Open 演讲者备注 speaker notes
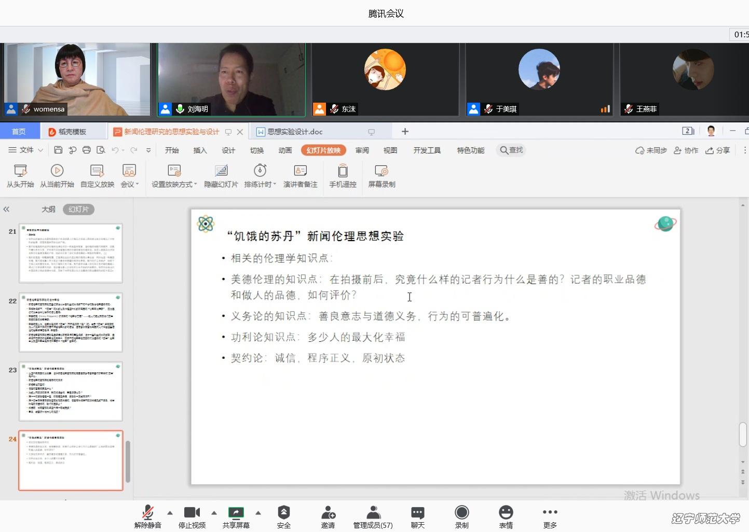The image size is (749, 532). click(x=300, y=171)
